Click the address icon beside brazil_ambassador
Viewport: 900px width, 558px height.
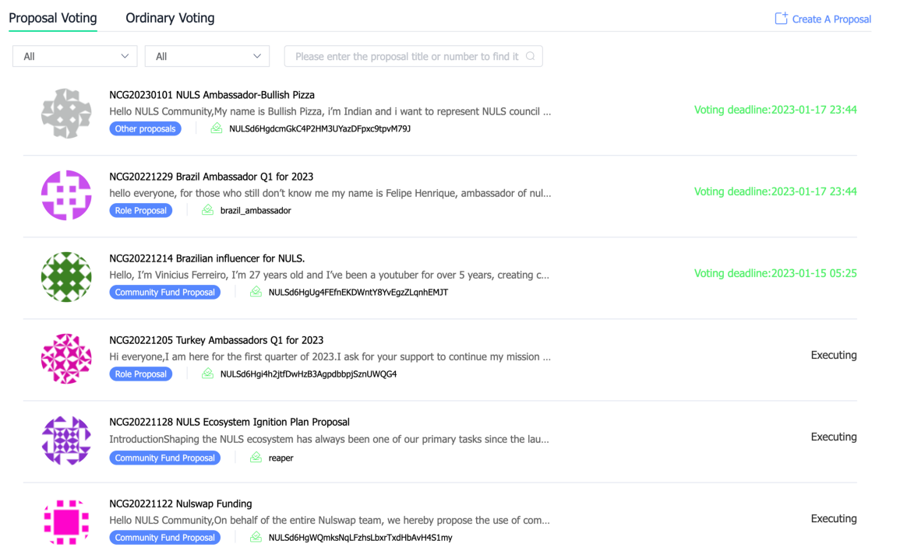[x=207, y=210]
